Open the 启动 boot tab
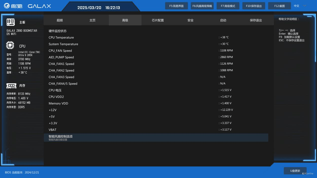Viewport: 317px width, 178px height. click(x=223, y=20)
